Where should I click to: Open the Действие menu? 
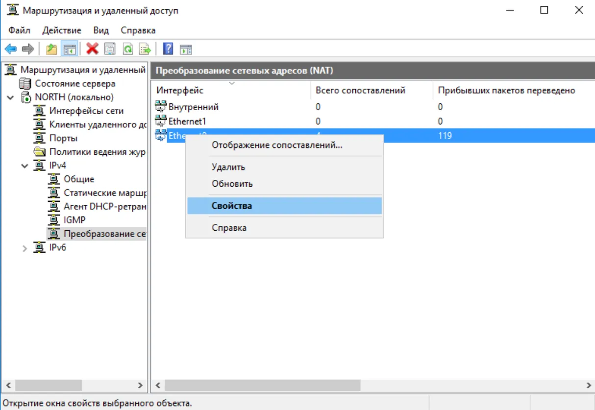(62, 30)
